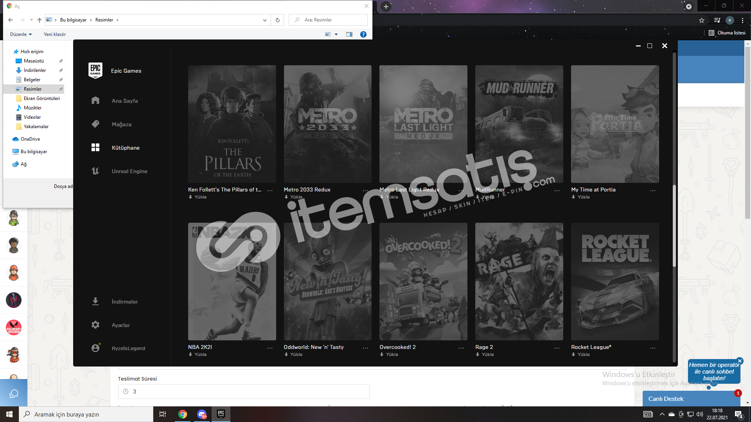Dismiss the live chat operator bubble
Viewport: 751px width, 422px height.
click(740, 361)
